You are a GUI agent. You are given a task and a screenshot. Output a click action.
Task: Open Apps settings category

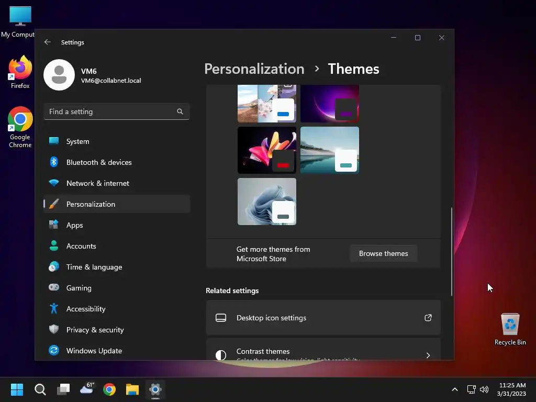(x=117, y=225)
